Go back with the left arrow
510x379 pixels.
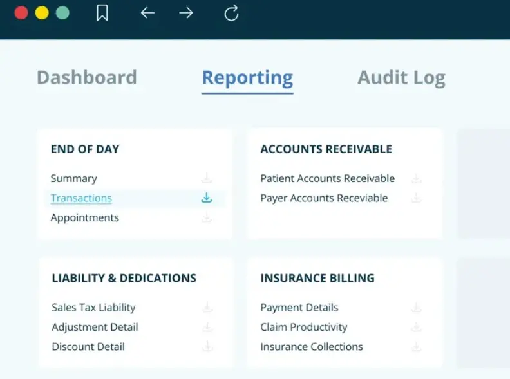(147, 13)
